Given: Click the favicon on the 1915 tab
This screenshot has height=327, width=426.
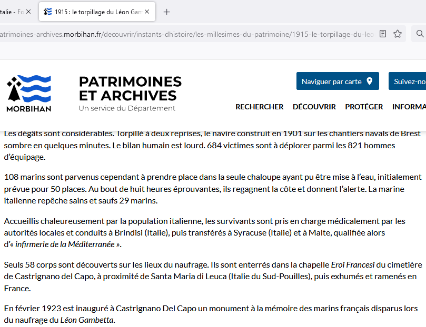Looking at the screenshot, I should coord(47,11).
